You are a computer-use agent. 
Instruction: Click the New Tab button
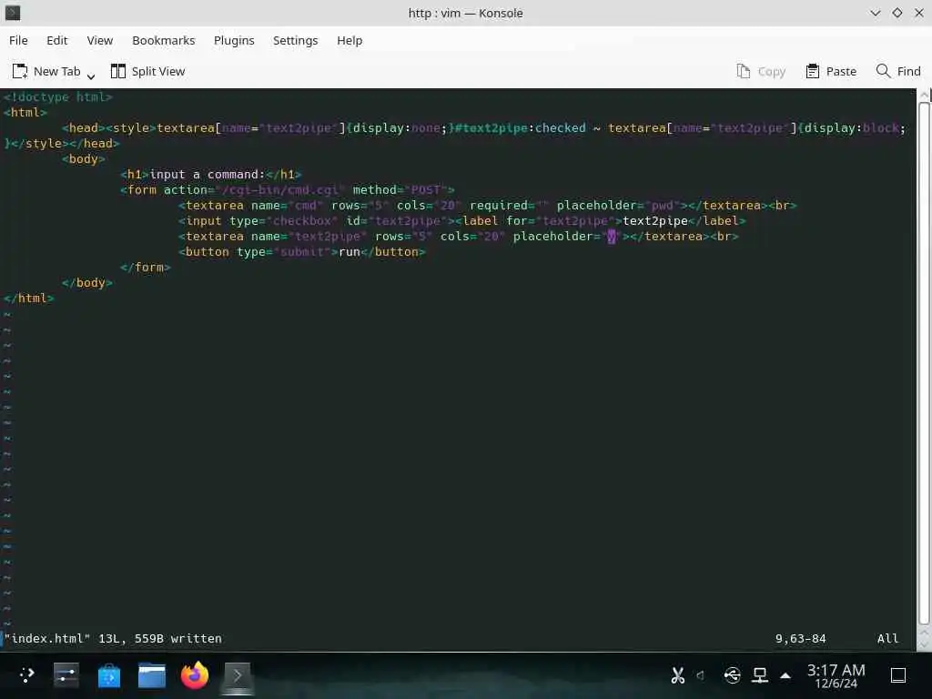(x=46, y=71)
